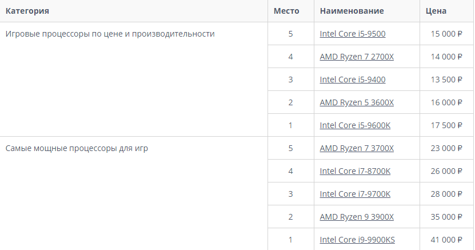Click the Цена column header
This screenshot has width=475, height=250.
[436, 11]
